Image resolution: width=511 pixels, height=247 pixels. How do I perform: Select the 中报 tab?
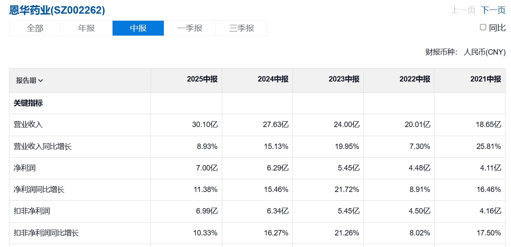(138, 28)
